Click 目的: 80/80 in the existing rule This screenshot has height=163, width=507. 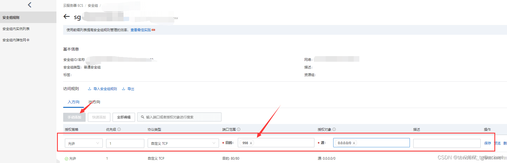point(231,159)
